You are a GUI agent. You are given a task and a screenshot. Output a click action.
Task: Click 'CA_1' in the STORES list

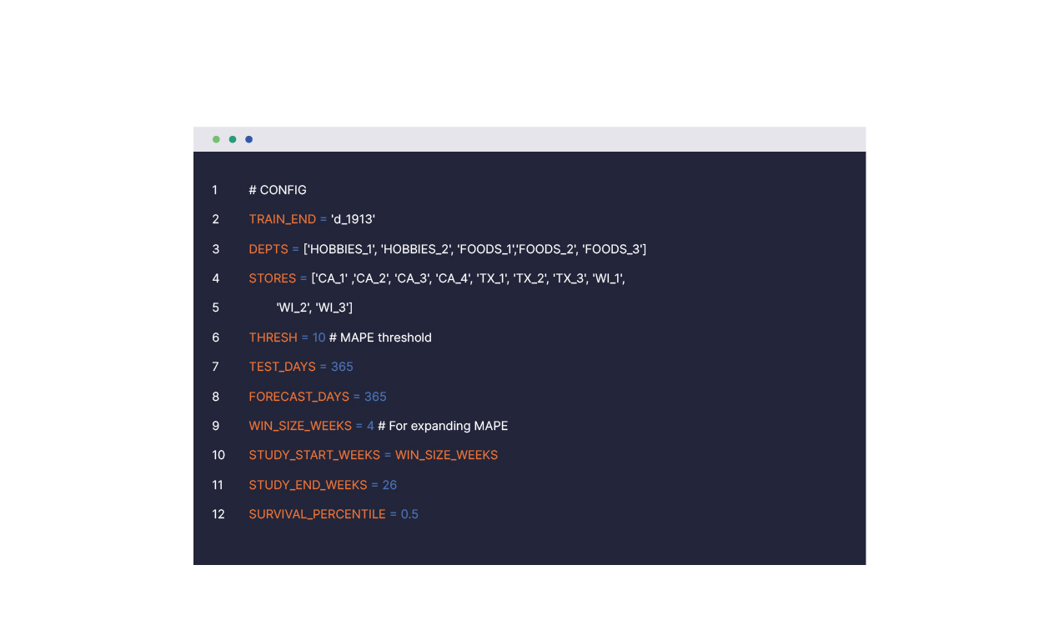(x=332, y=278)
